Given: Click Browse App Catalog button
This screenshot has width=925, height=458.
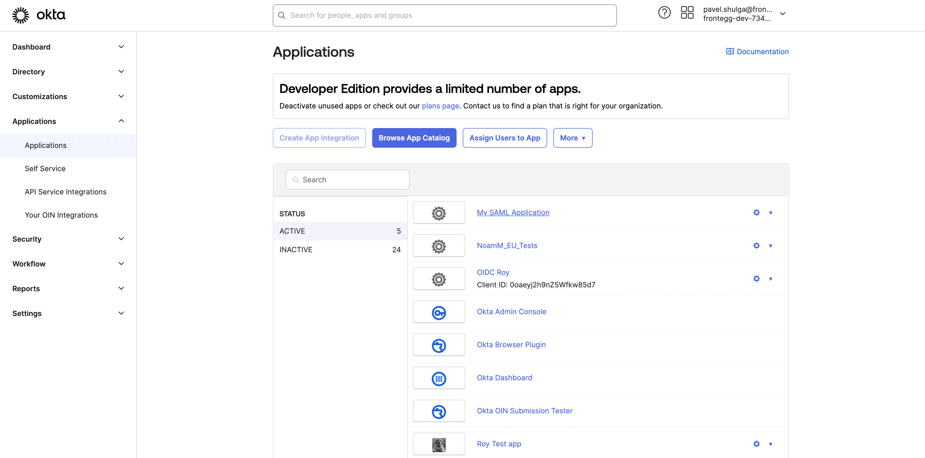Looking at the screenshot, I should (414, 138).
